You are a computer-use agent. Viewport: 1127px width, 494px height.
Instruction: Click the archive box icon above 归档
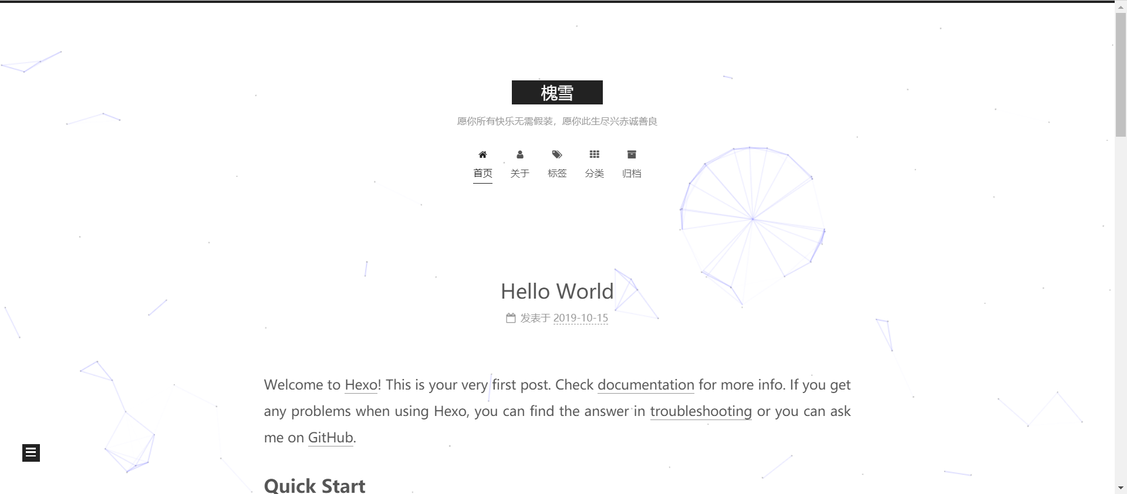632,155
